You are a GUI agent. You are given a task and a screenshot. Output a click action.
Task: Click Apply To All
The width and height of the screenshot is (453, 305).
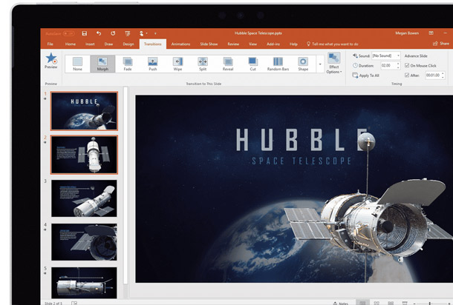point(366,76)
